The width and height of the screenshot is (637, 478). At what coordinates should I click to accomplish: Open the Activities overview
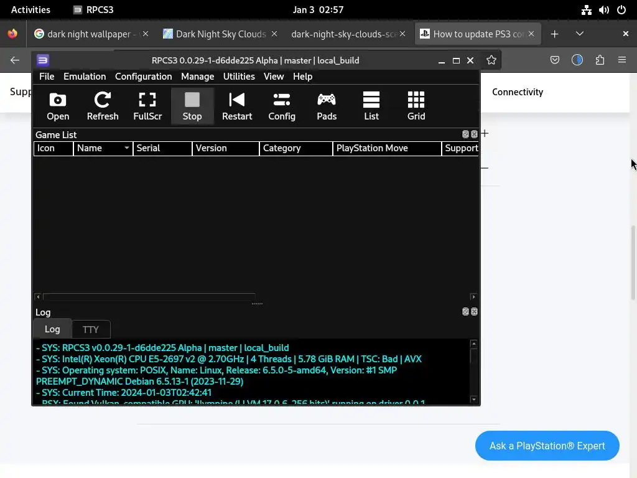tap(30, 10)
